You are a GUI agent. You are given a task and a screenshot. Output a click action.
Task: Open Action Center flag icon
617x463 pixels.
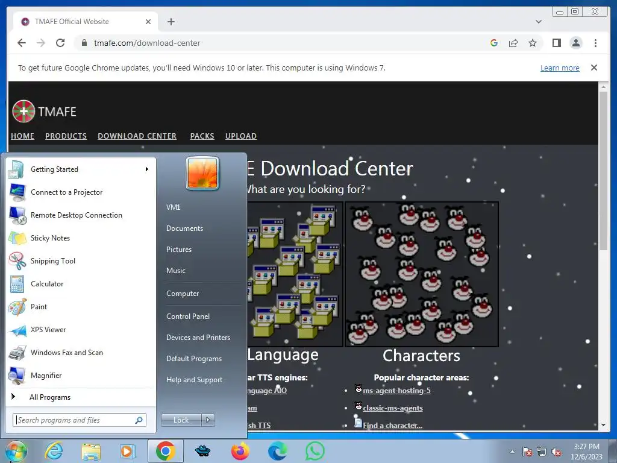(x=527, y=452)
